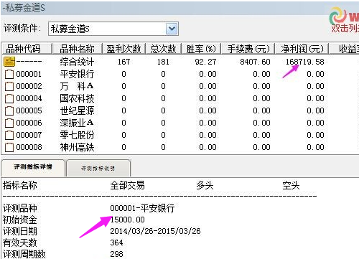Click stock code 000008
359x259 pixels.
[x=29, y=147]
